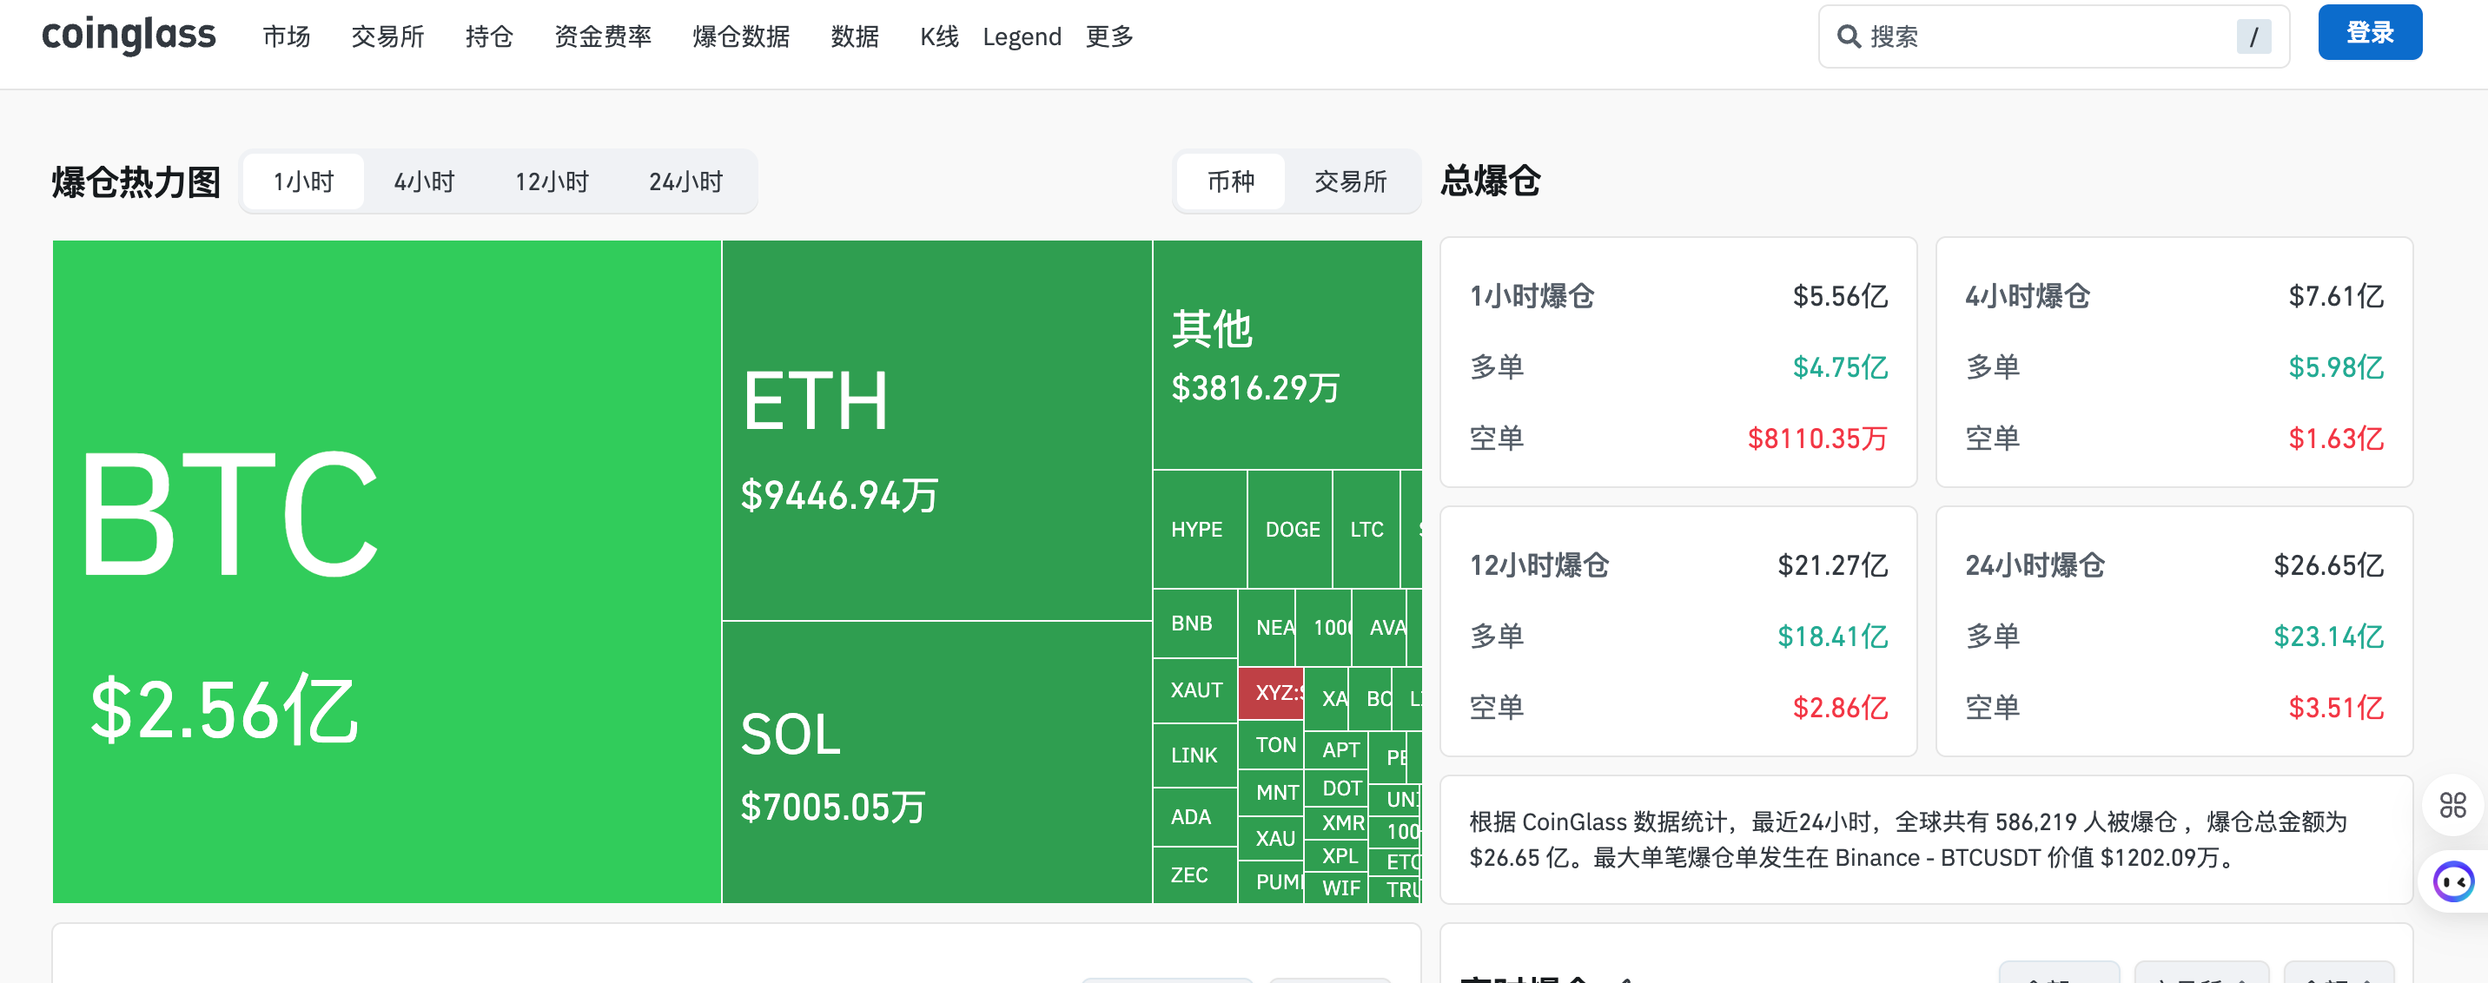The width and height of the screenshot is (2488, 983).
Task: Open the 爆仓数据 dropdown menu
Action: (x=740, y=36)
